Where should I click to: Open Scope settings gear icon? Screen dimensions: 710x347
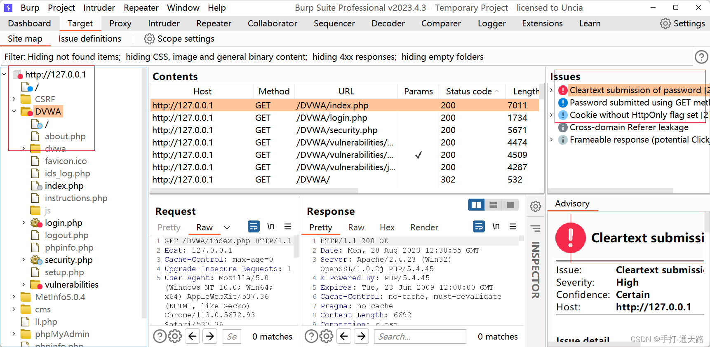pyautogui.click(x=149, y=39)
